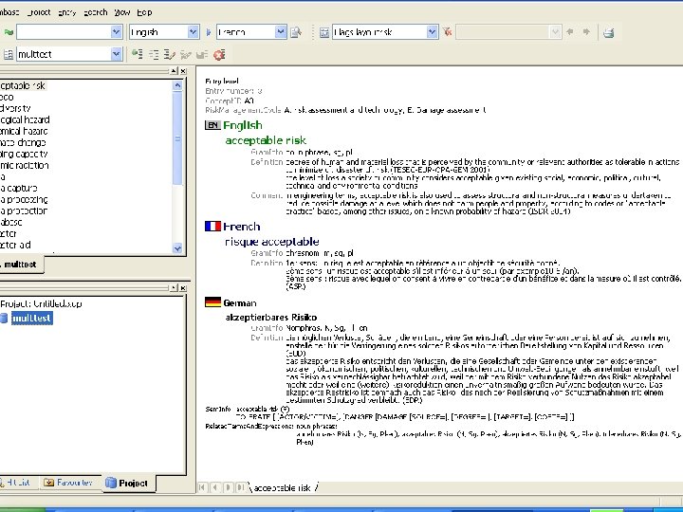Select 'coping capacity' in term list
683x512 pixels.
tap(24, 154)
